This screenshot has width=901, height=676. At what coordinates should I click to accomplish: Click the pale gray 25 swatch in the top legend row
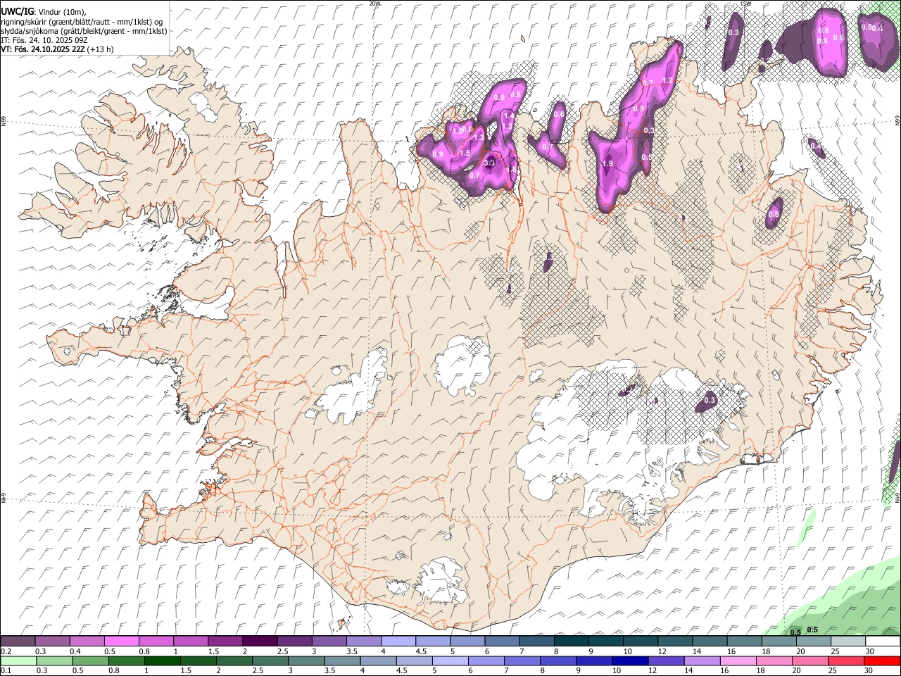tap(849, 641)
